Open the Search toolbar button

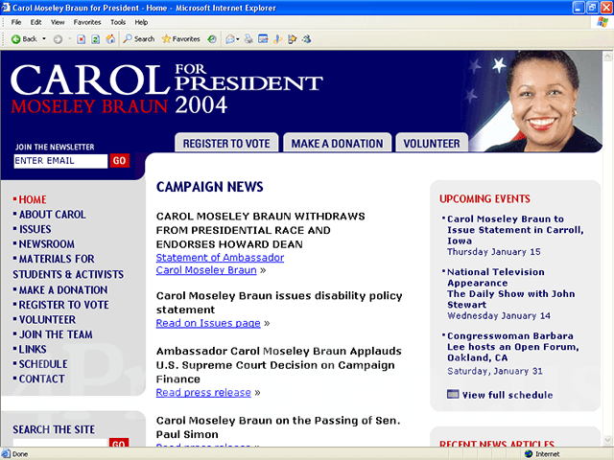[139, 38]
